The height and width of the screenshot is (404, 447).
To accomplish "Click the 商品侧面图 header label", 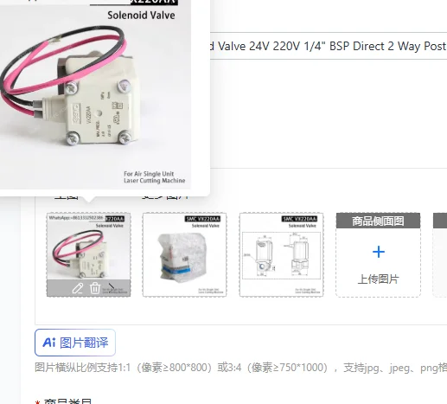I will [378, 221].
